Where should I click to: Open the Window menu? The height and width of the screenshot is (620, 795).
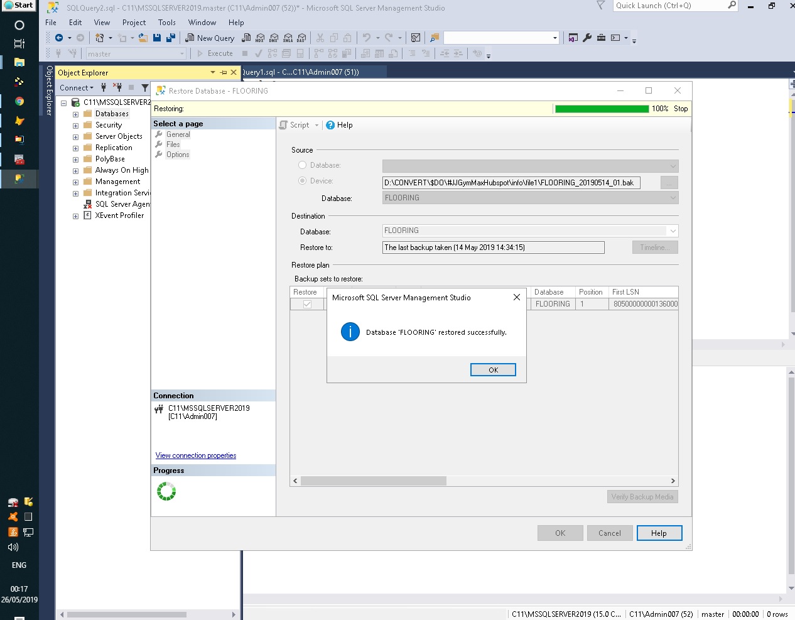pos(202,23)
